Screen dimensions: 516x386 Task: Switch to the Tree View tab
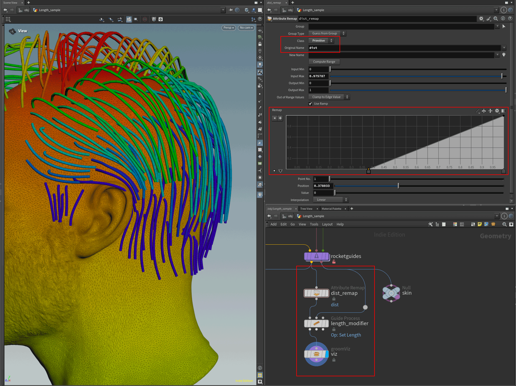point(306,209)
